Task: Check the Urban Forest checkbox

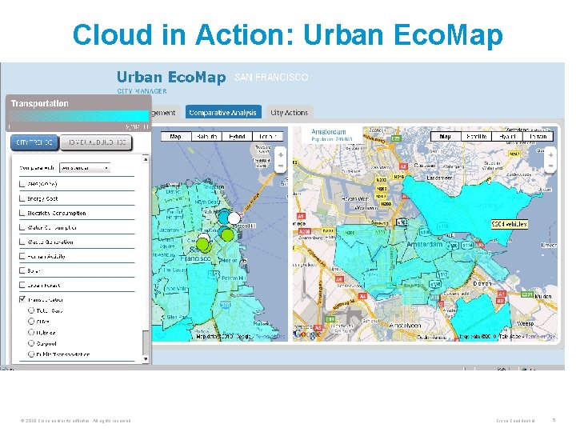Action: coord(22,285)
